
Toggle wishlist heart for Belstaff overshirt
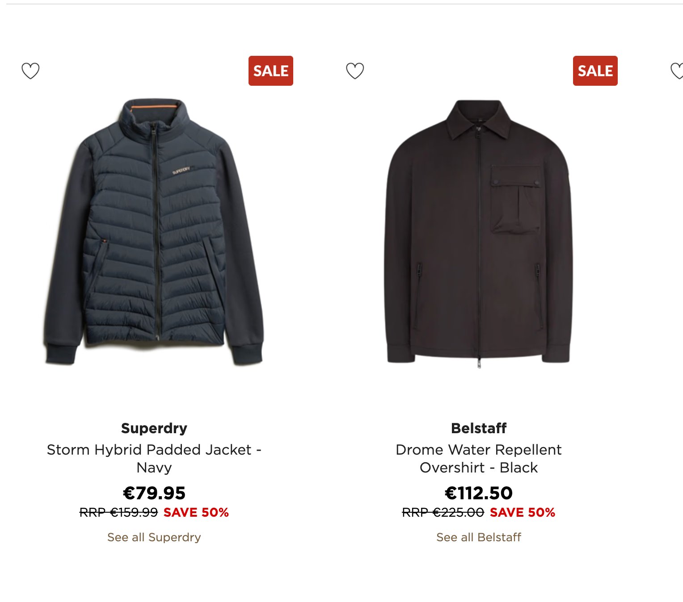point(355,71)
